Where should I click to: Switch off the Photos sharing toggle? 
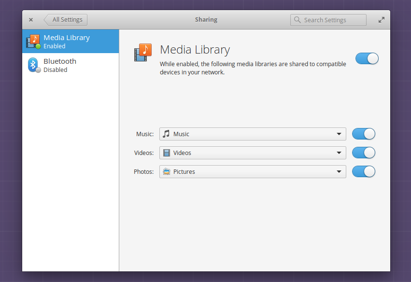click(364, 172)
